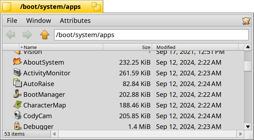
Task: Click the AutoRaise windows icon
Action: pyautogui.click(x=17, y=83)
